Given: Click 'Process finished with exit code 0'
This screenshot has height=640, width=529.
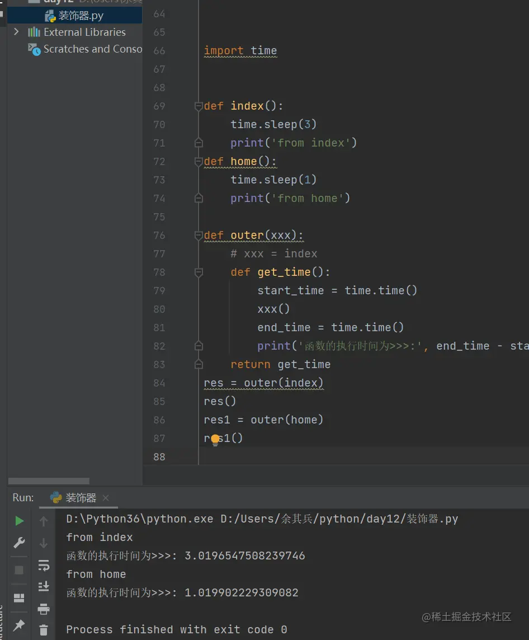Looking at the screenshot, I should click(x=177, y=630).
